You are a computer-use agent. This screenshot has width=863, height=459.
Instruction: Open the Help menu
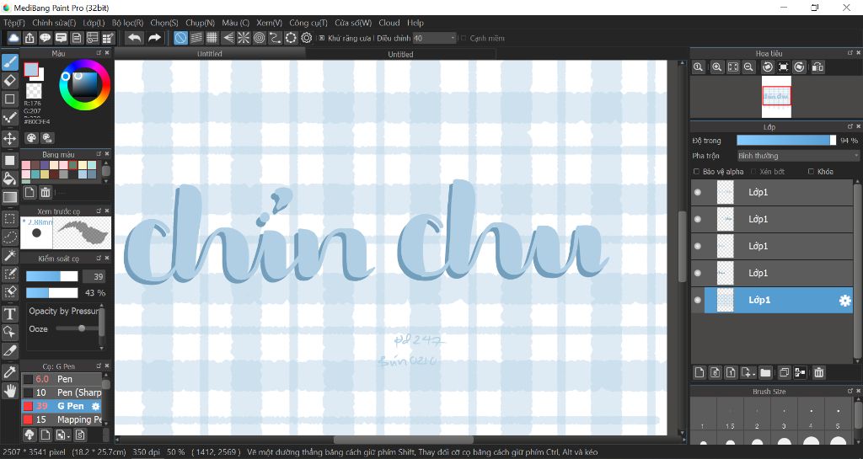pos(415,23)
